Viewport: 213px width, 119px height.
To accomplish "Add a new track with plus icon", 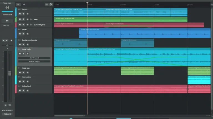I will click(51, 4).
